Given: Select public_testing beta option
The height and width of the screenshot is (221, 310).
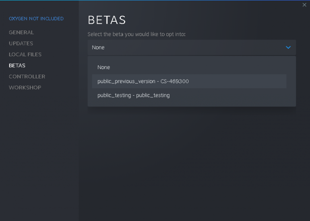Looking at the screenshot, I should (189, 95).
